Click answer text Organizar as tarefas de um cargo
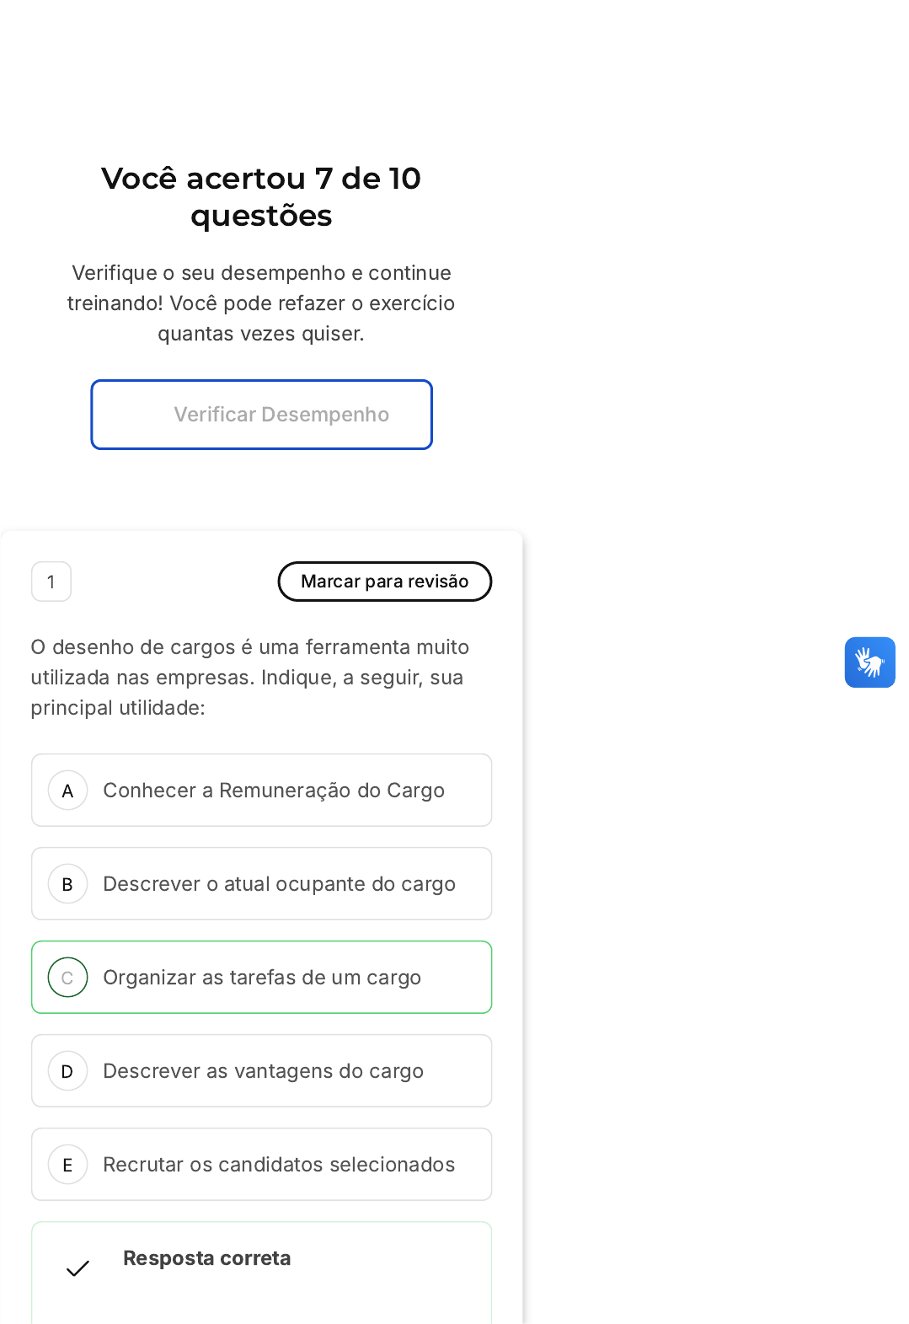 coord(262,978)
